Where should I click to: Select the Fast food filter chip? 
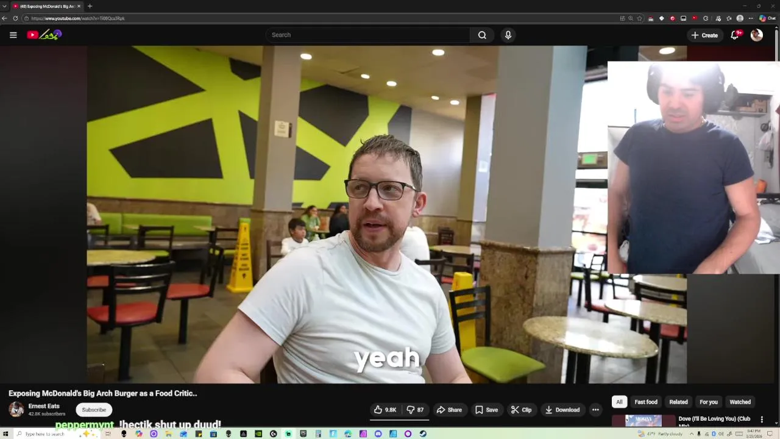coord(646,402)
